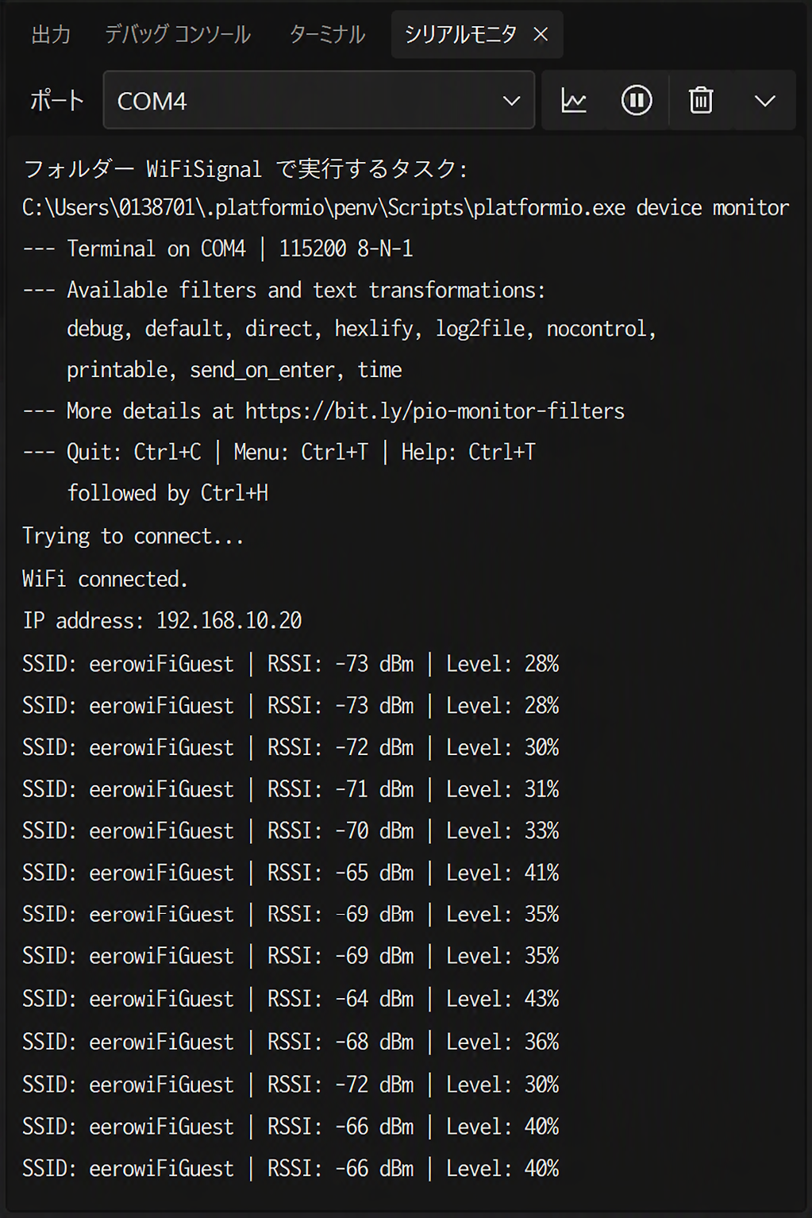Viewport: 812px width, 1218px height.
Task: Click the IP address 192.168.10.20 line
Action: pyautogui.click(x=162, y=621)
